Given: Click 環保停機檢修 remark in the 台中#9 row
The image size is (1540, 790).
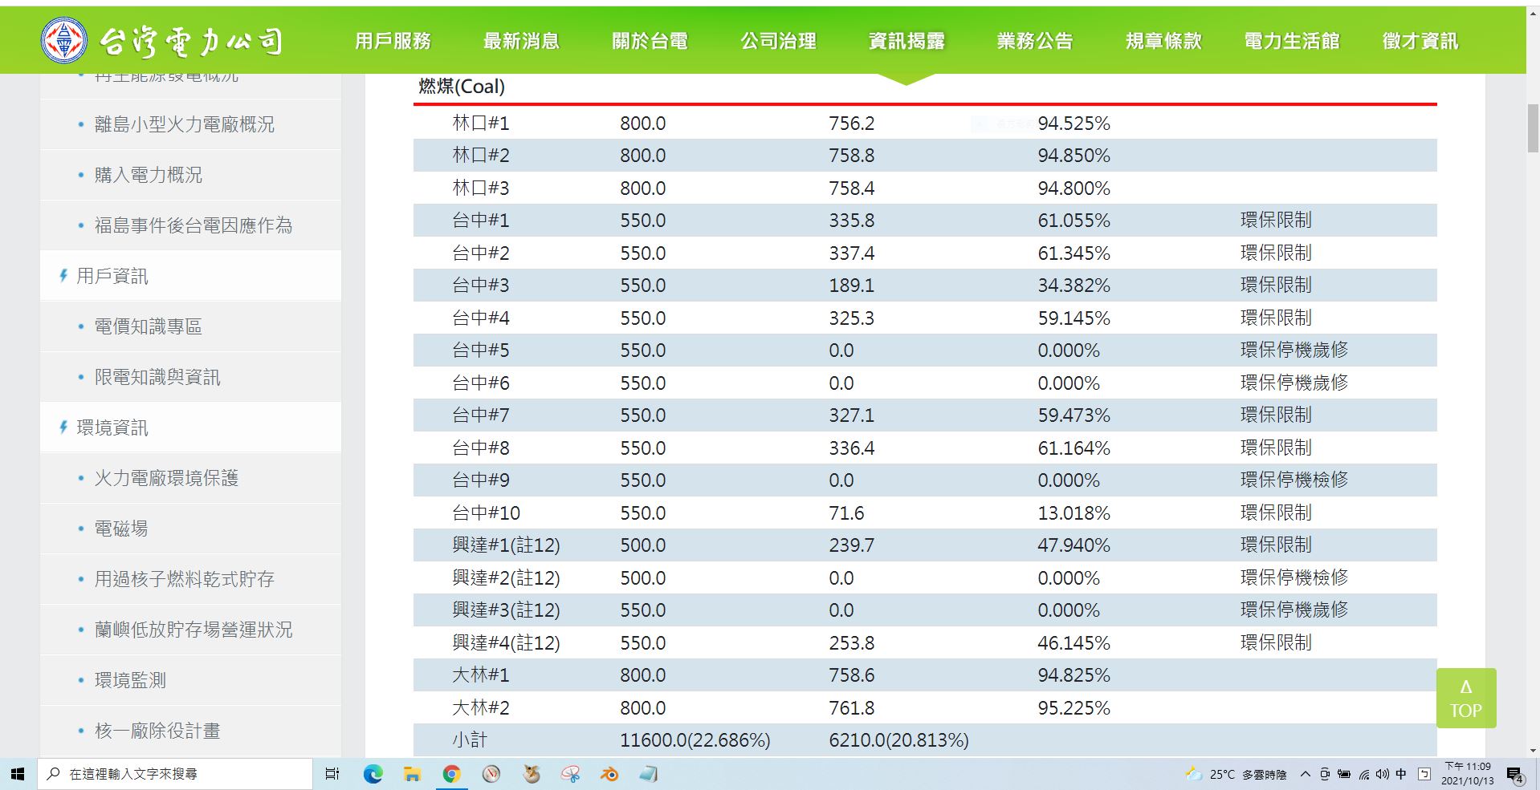Looking at the screenshot, I should (x=1294, y=480).
